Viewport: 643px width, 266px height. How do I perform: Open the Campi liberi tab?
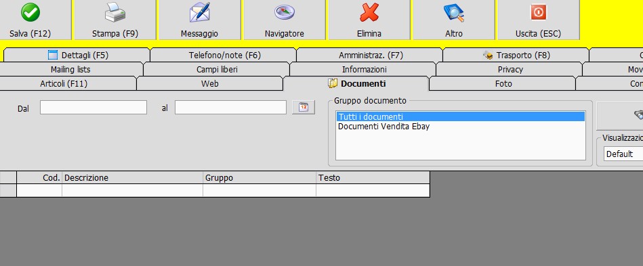[217, 69]
